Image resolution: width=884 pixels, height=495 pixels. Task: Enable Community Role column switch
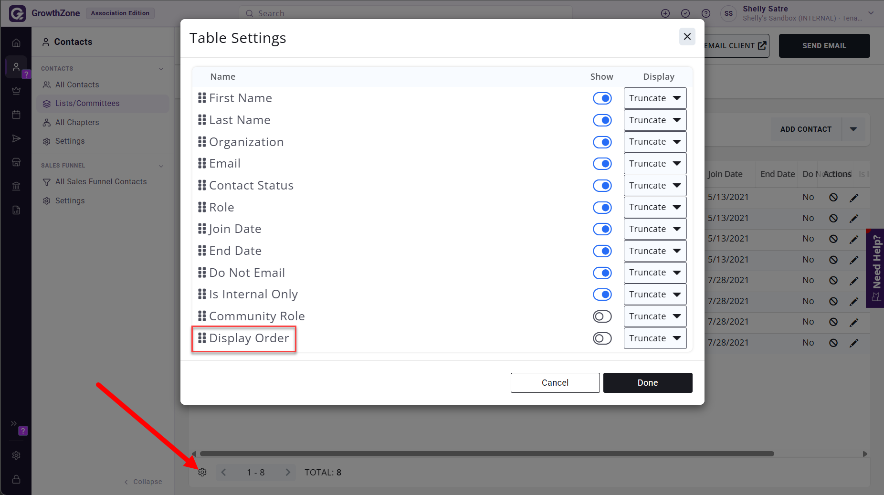[x=602, y=316]
